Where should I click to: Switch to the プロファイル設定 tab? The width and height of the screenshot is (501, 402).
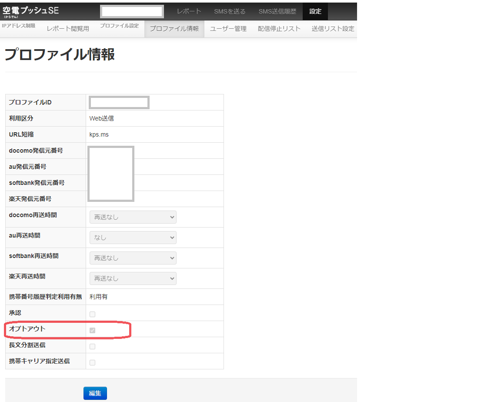119,26
